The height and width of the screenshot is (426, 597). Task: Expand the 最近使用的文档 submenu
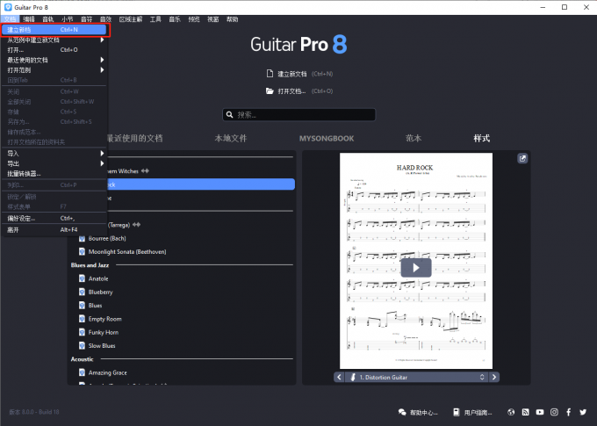[x=53, y=59]
